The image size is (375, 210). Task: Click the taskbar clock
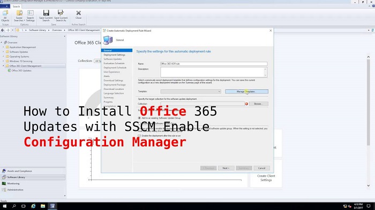(358, 206)
